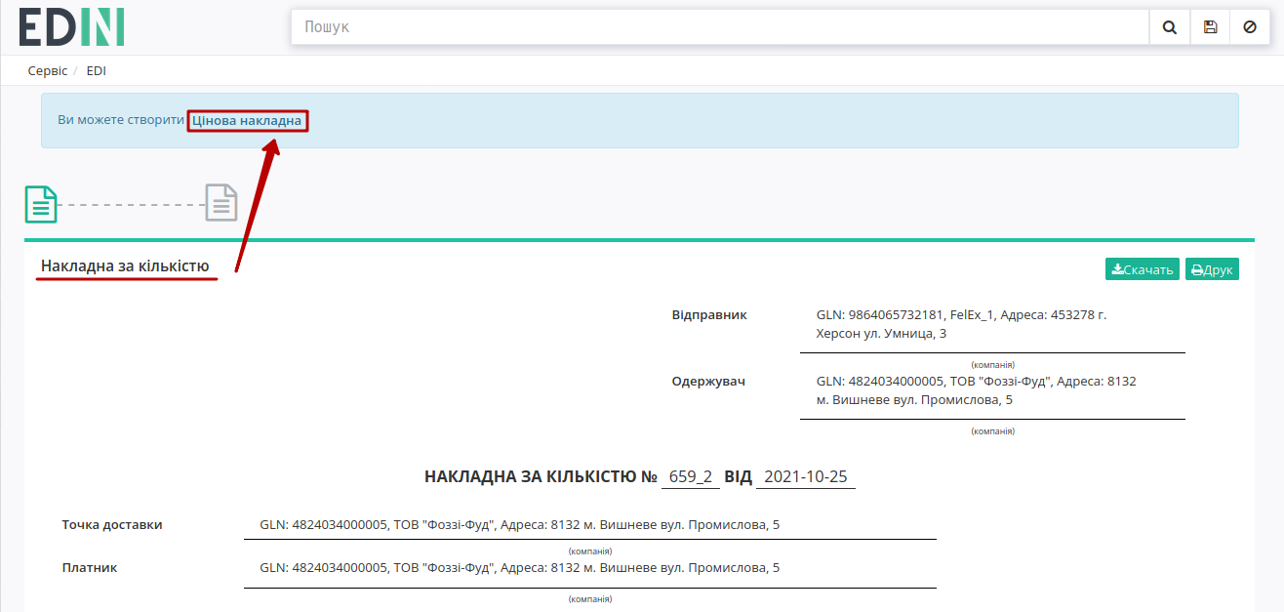Click the Одержувач label

[708, 382]
